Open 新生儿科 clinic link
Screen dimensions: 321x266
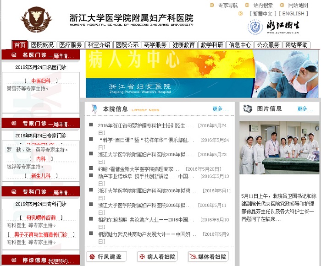click(x=41, y=176)
